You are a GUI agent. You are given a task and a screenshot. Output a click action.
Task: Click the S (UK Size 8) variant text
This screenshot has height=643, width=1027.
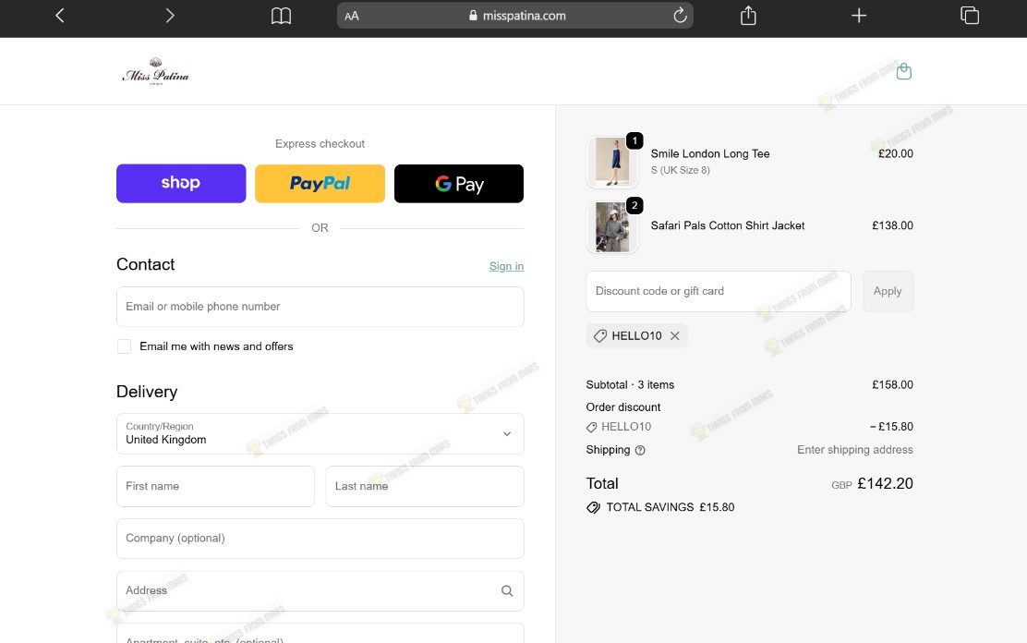680,170
